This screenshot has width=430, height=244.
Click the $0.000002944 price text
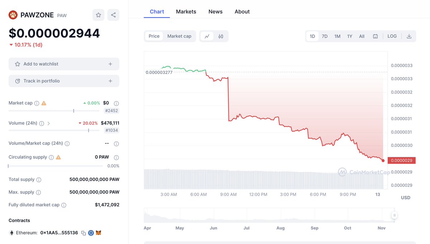(x=54, y=33)
